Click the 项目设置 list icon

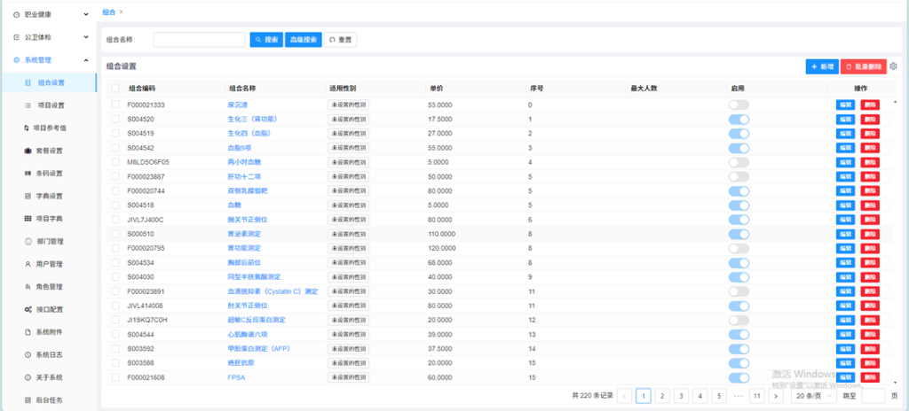28,105
